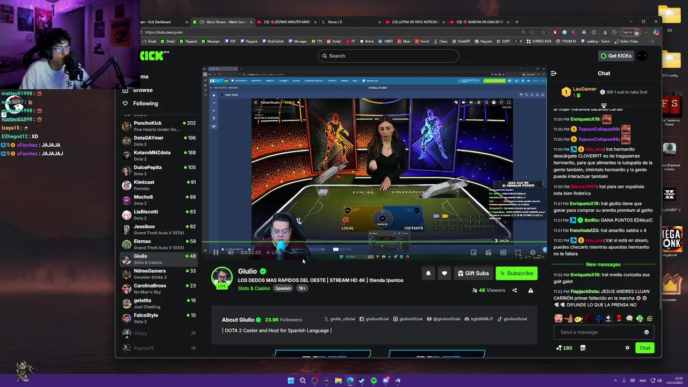This screenshot has height=387, width=688.
Task: Pause the Giulio stream video
Action: tap(216, 253)
